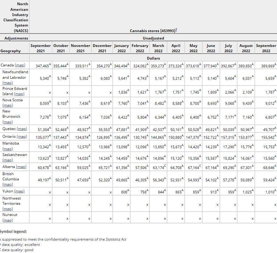
Task: Open the map link for Canada
Action: (x=20, y=65)
